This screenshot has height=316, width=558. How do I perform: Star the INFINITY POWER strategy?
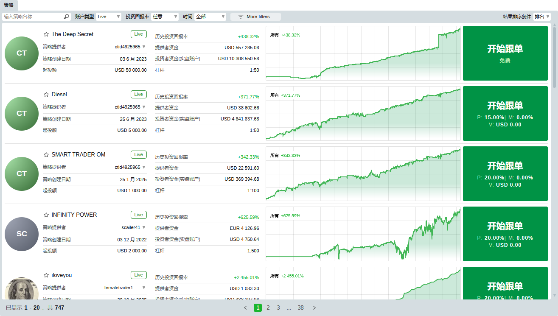pos(46,215)
